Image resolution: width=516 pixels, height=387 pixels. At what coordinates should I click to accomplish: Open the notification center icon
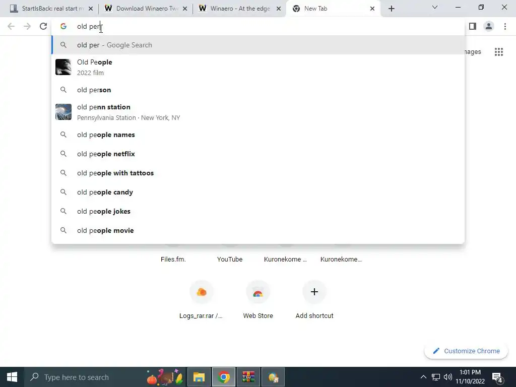tap(497, 377)
